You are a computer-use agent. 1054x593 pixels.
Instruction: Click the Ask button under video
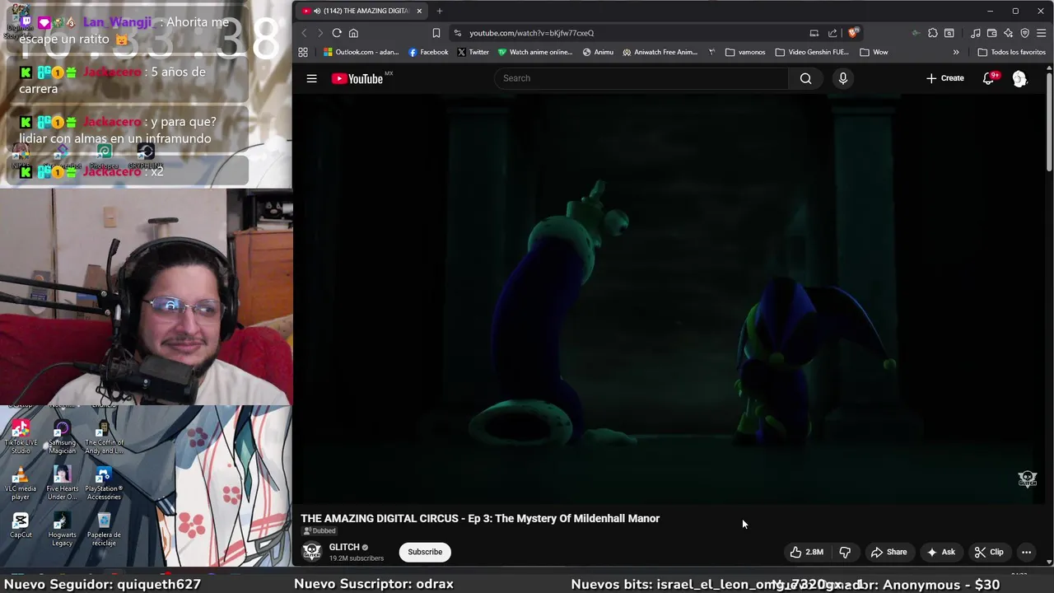click(x=940, y=552)
